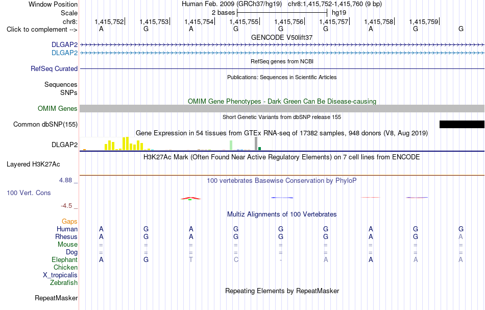
Task: Click the Elephant C base in alignment
Action: [236, 260]
